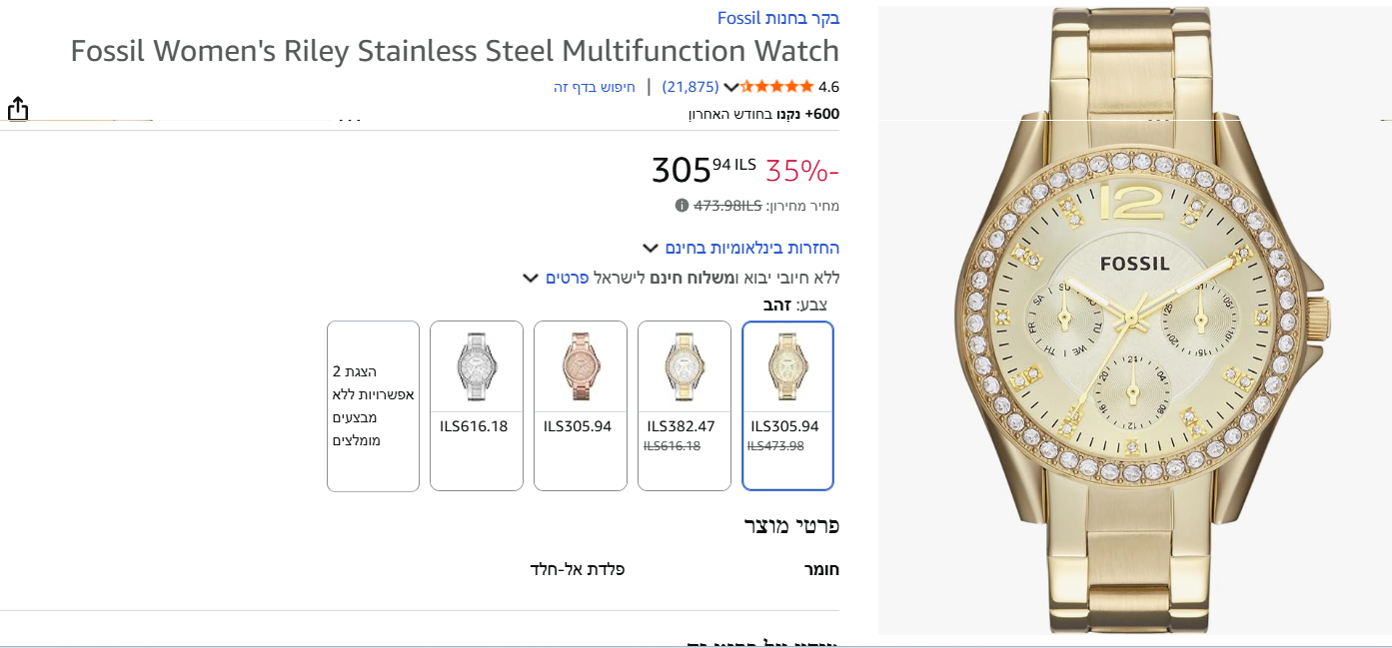Open the list price info icon

click(x=682, y=206)
